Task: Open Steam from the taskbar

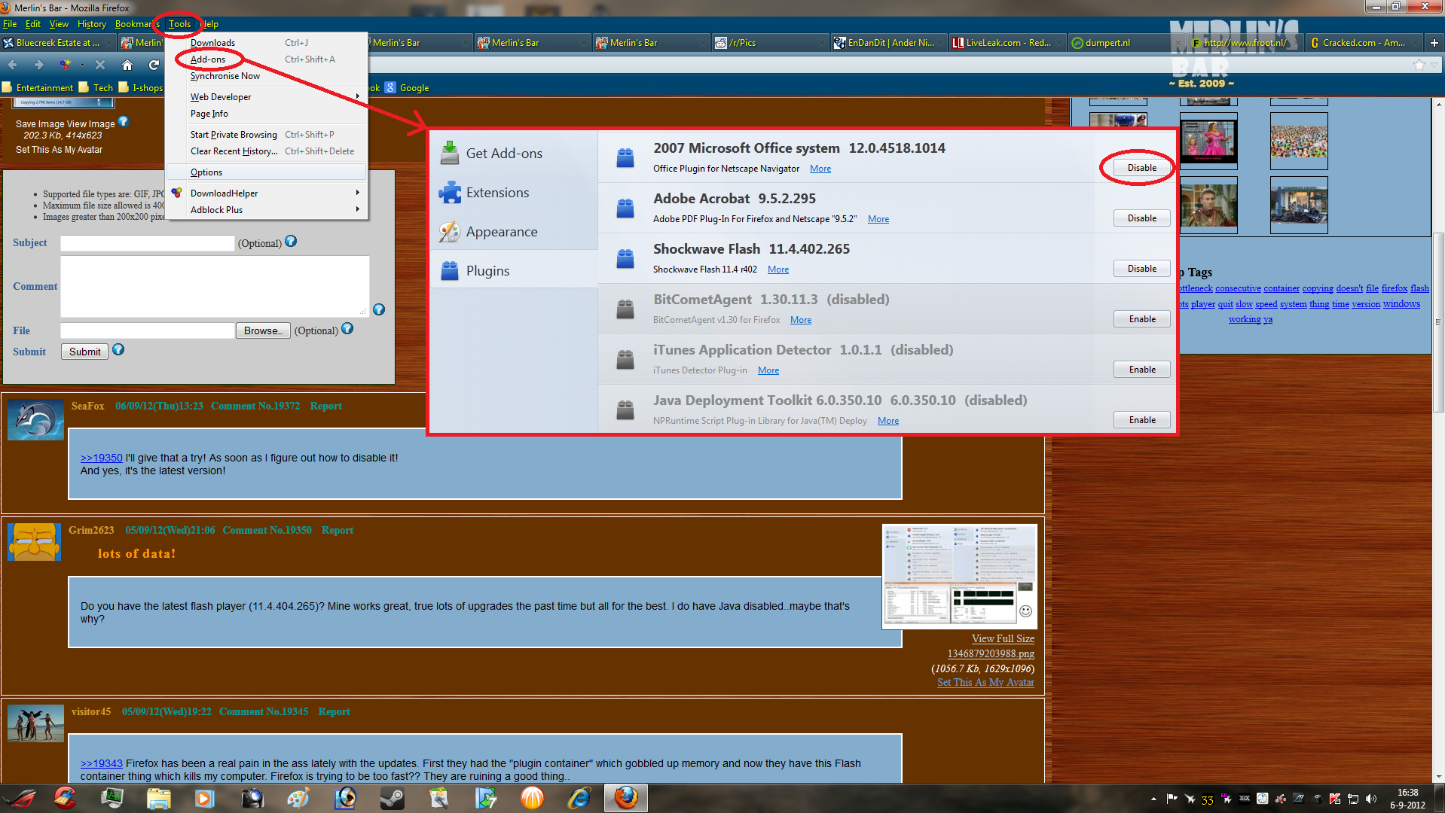Action: (x=392, y=798)
